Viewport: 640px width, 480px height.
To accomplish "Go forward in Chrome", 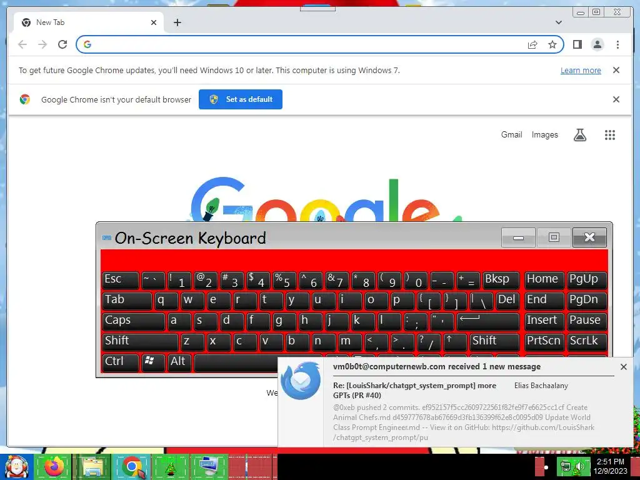I will [42, 44].
